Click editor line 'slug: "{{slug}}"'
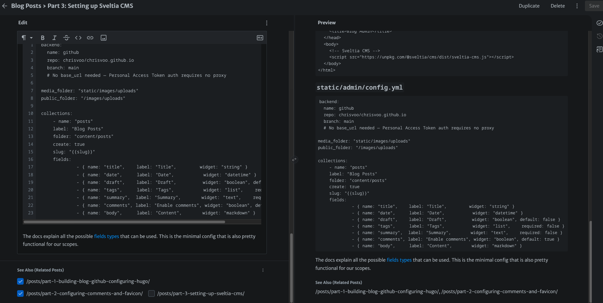This screenshot has width=603, height=303. pos(74,152)
